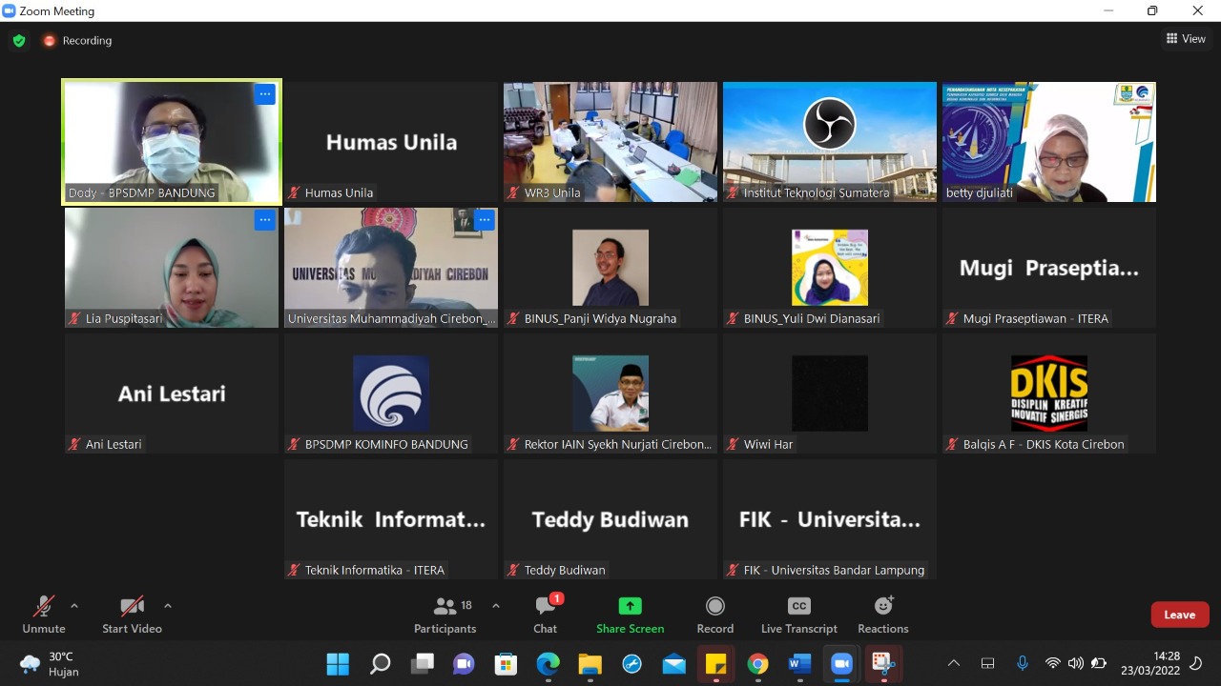Click the green Share Screen icon
The height and width of the screenshot is (686, 1221).
[630, 606]
